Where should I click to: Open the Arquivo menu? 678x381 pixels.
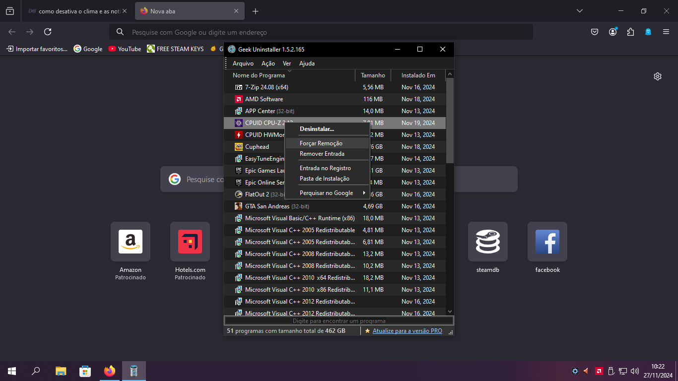pos(243,63)
